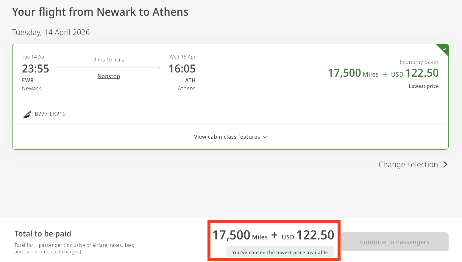Click the lowest price available badge

tap(280, 252)
